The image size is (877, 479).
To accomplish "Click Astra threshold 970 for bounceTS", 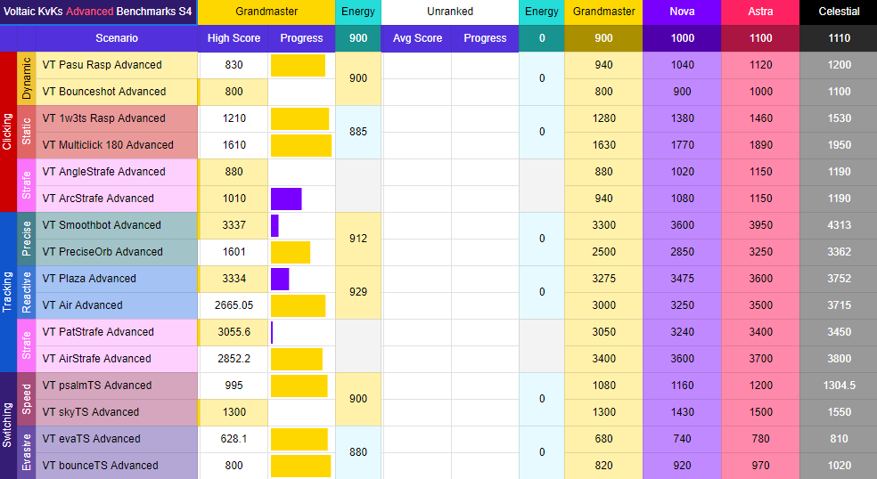I will point(760,467).
